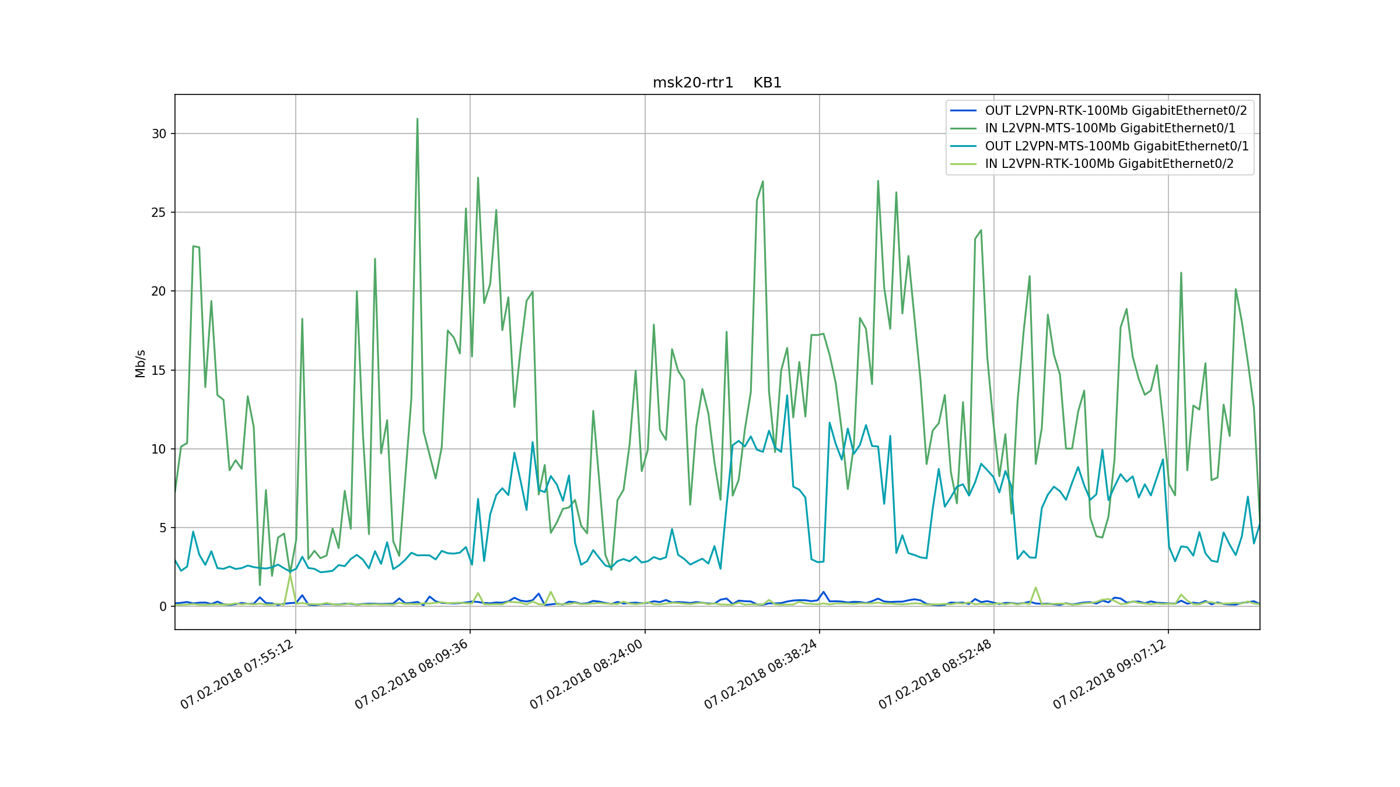
Task: Click the 07.02.2018 08:38:24 x-axis tick label
Action: pos(760,674)
